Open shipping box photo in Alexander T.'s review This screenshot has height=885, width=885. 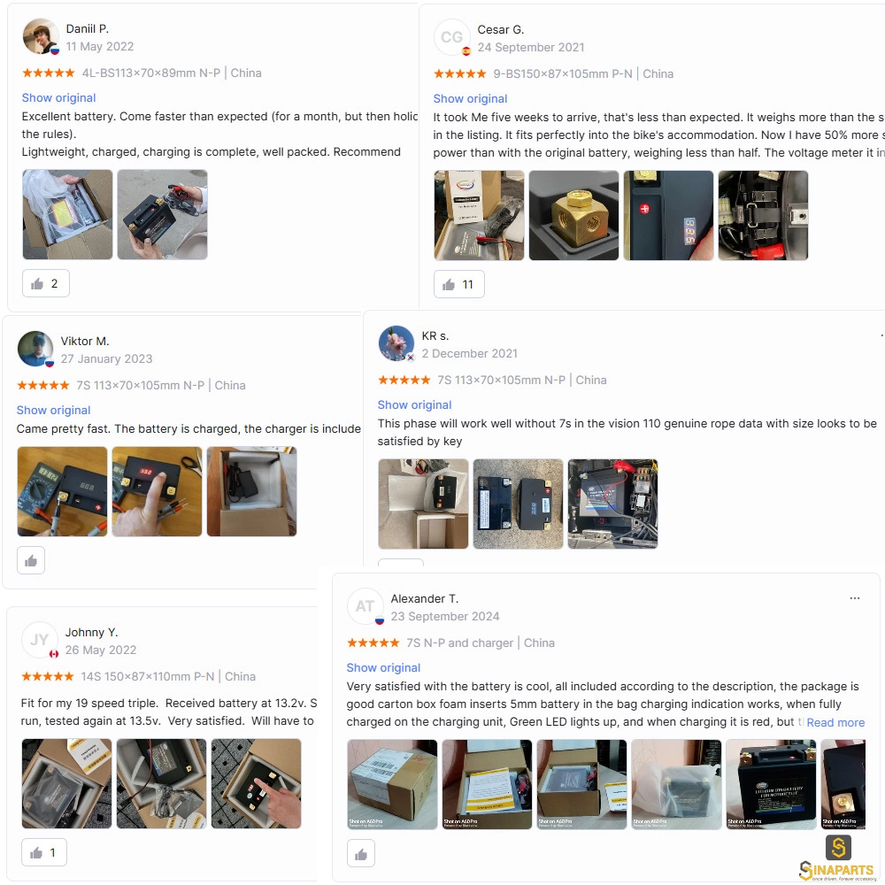click(392, 784)
